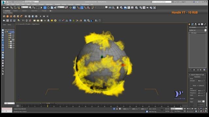Collapse the Parameters rollout
The width and height of the screenshot is (209, 117).
point(197,77)
